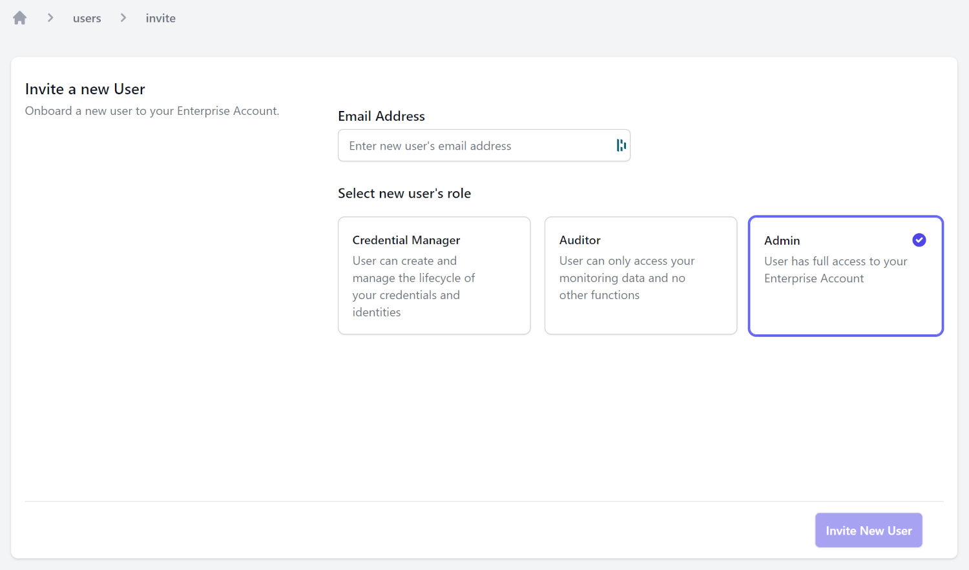Select the Credential Manager role
969x570 pixels.
pos(433,276)
